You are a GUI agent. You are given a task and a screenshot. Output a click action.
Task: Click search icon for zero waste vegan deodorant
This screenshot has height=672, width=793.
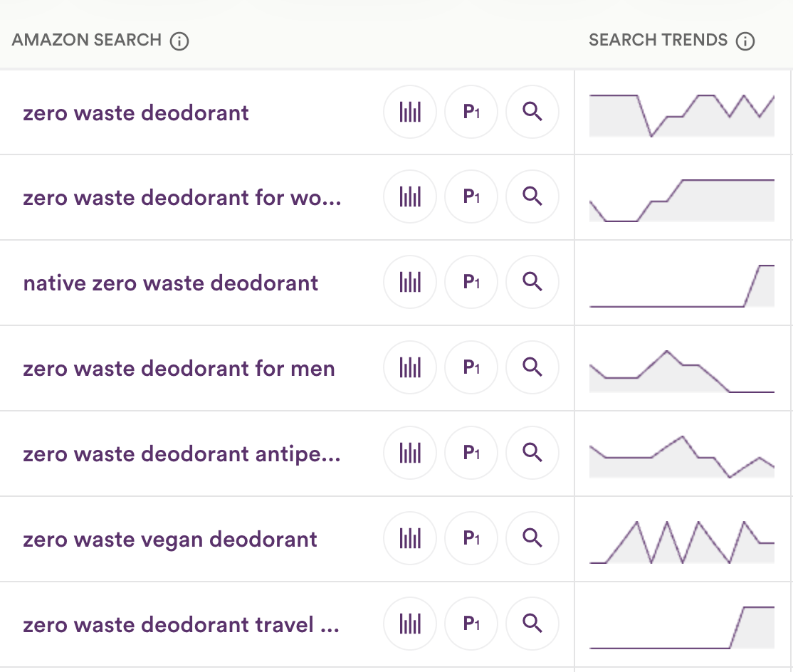[532, 538]
